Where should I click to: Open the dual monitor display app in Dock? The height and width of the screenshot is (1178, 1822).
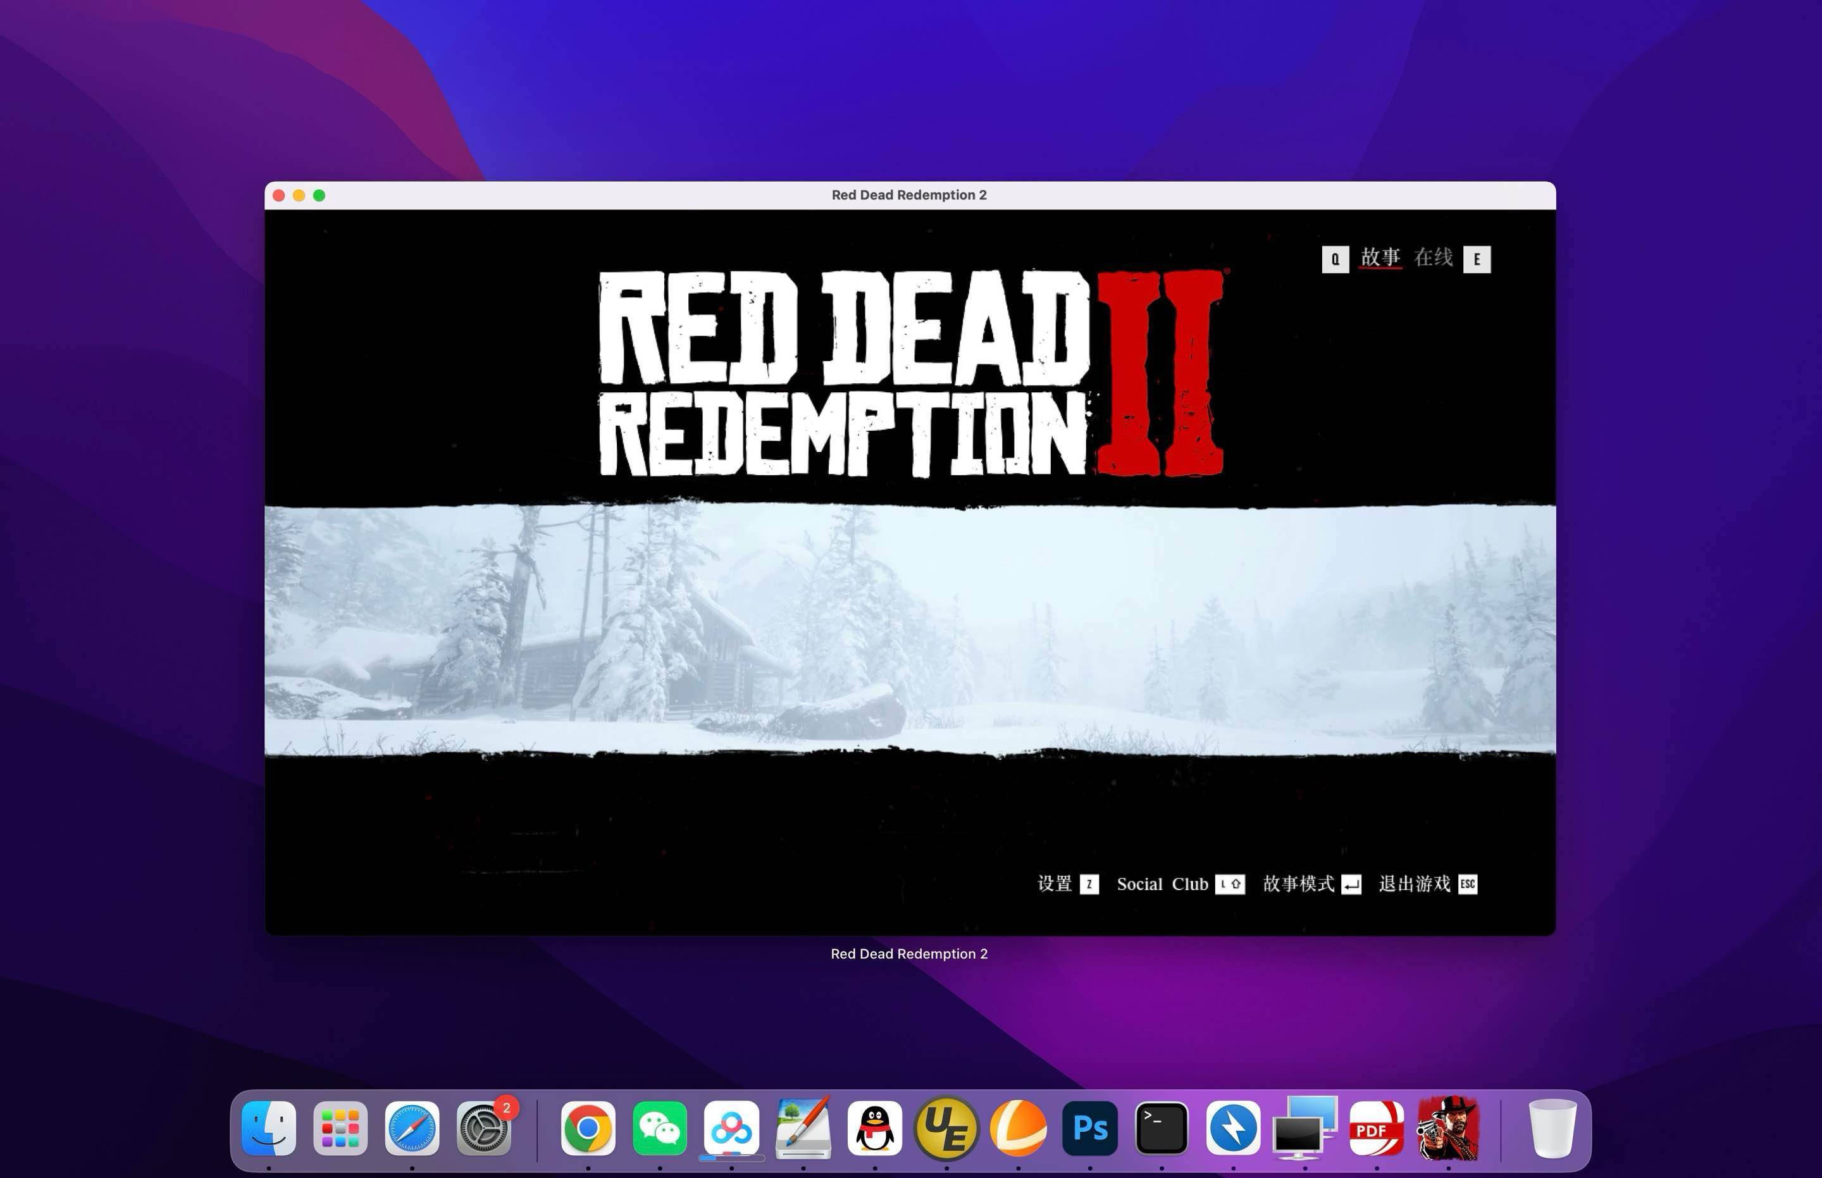(x=1305, y=1128)
